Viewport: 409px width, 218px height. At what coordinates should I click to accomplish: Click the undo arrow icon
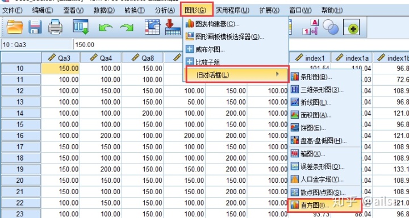[106, 27]
